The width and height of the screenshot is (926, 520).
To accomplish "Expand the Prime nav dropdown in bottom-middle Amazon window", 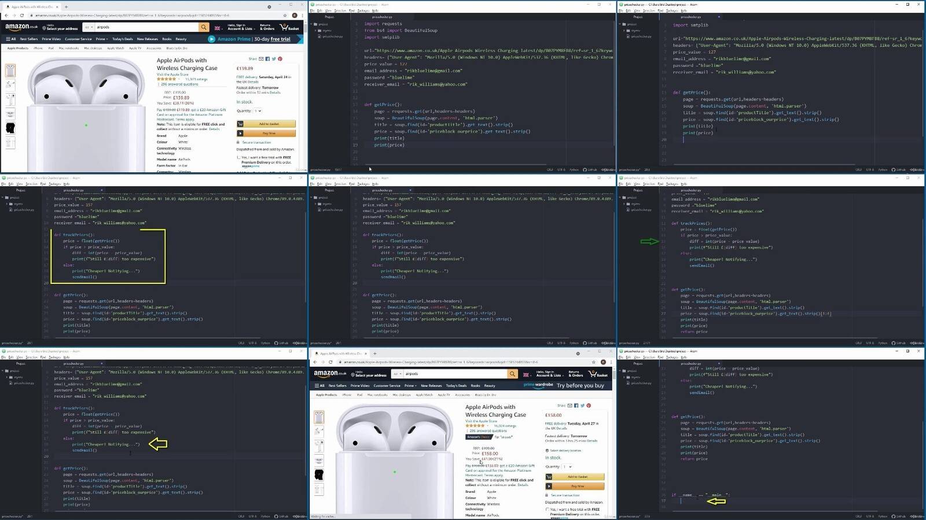I will 410,386.
